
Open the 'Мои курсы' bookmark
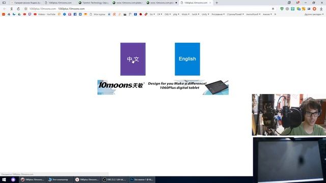pyautogui.click(x=97, y=14)
